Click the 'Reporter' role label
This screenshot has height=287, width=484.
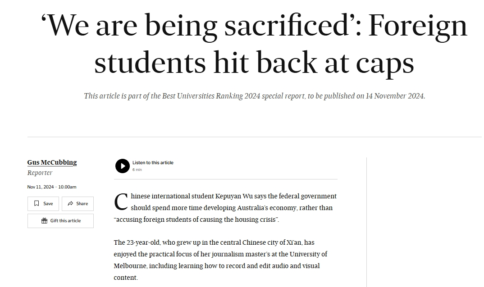[40, 173]
